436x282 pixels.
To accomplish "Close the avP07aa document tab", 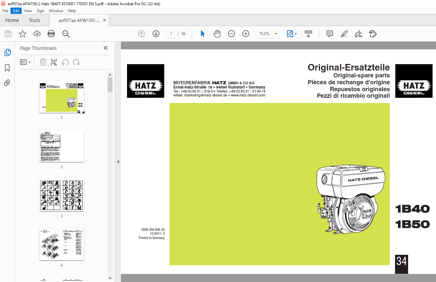I will point(104,20).
